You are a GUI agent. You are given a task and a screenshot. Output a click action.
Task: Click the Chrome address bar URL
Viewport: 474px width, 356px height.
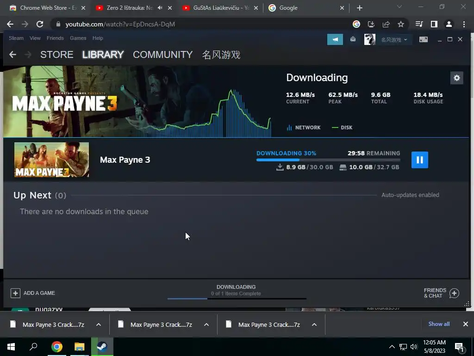coord(120,24)
